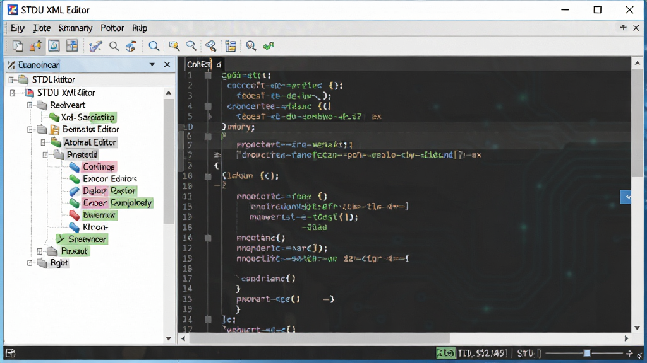Screen dimensions: 647x363
Task: Click the editor's horizontal scrollbar thumb
Action: click(319, 338)
